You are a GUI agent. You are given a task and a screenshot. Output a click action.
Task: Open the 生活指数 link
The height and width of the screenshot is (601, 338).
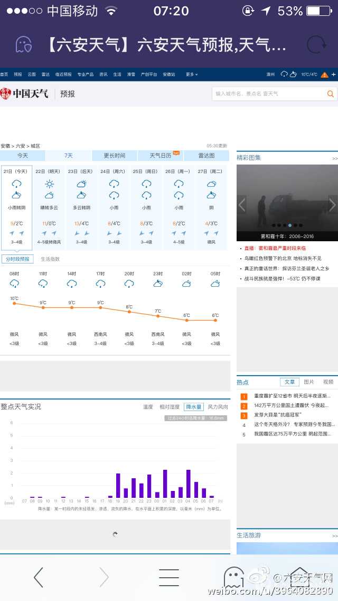click(x=50, y=259)
